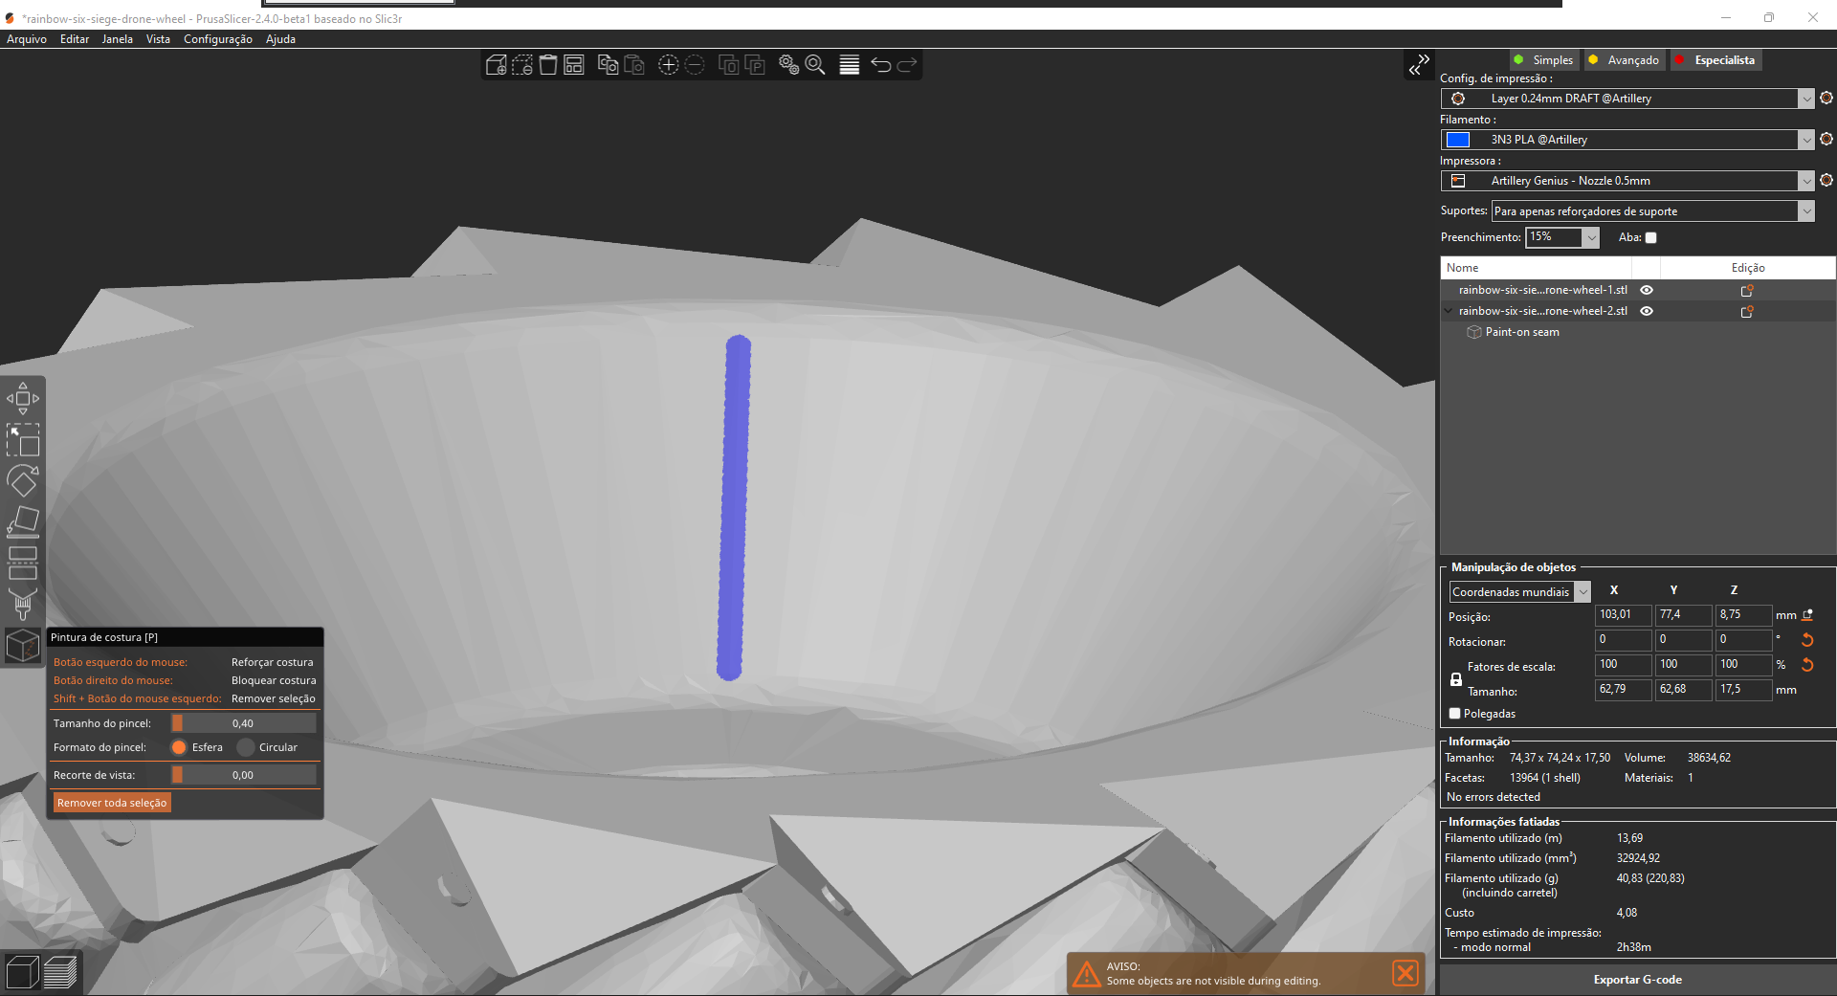Open the Arquivo menu
This screenshot has width=1837, height=996.
pyautogui.click(x=27, y=39)
